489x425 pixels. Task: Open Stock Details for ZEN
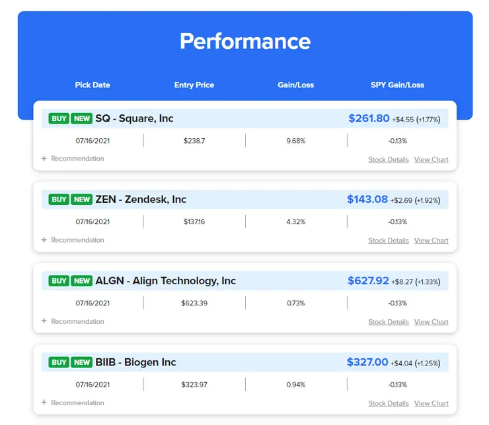click(x=389, y=241)
